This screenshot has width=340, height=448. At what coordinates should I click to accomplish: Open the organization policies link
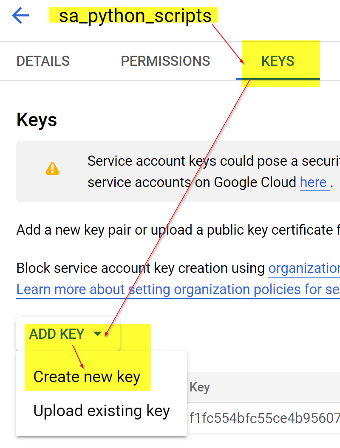(304, 268)
